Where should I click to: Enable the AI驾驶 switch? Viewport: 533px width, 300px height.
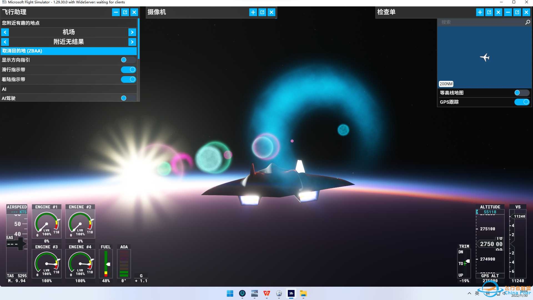tap(128, 98)
